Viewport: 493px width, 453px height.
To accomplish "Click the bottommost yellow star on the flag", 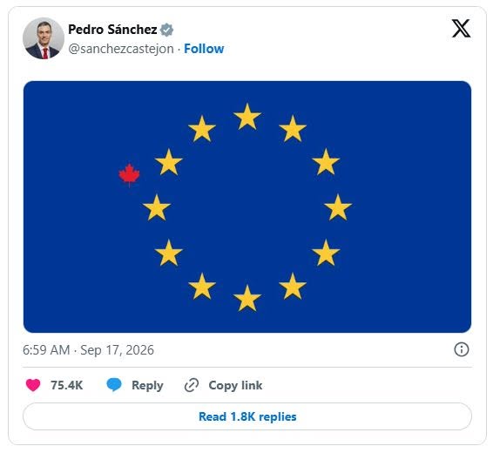I will click(x=247, y=298).
